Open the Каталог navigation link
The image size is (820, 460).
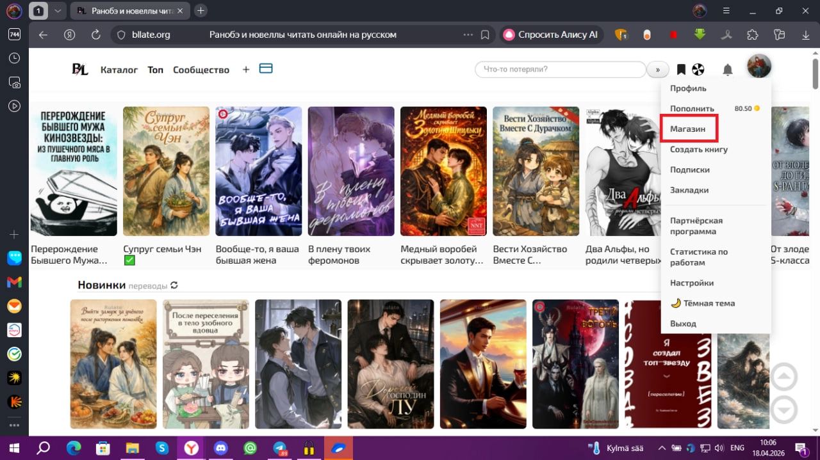pyautogui.click(x=119, y=70)
